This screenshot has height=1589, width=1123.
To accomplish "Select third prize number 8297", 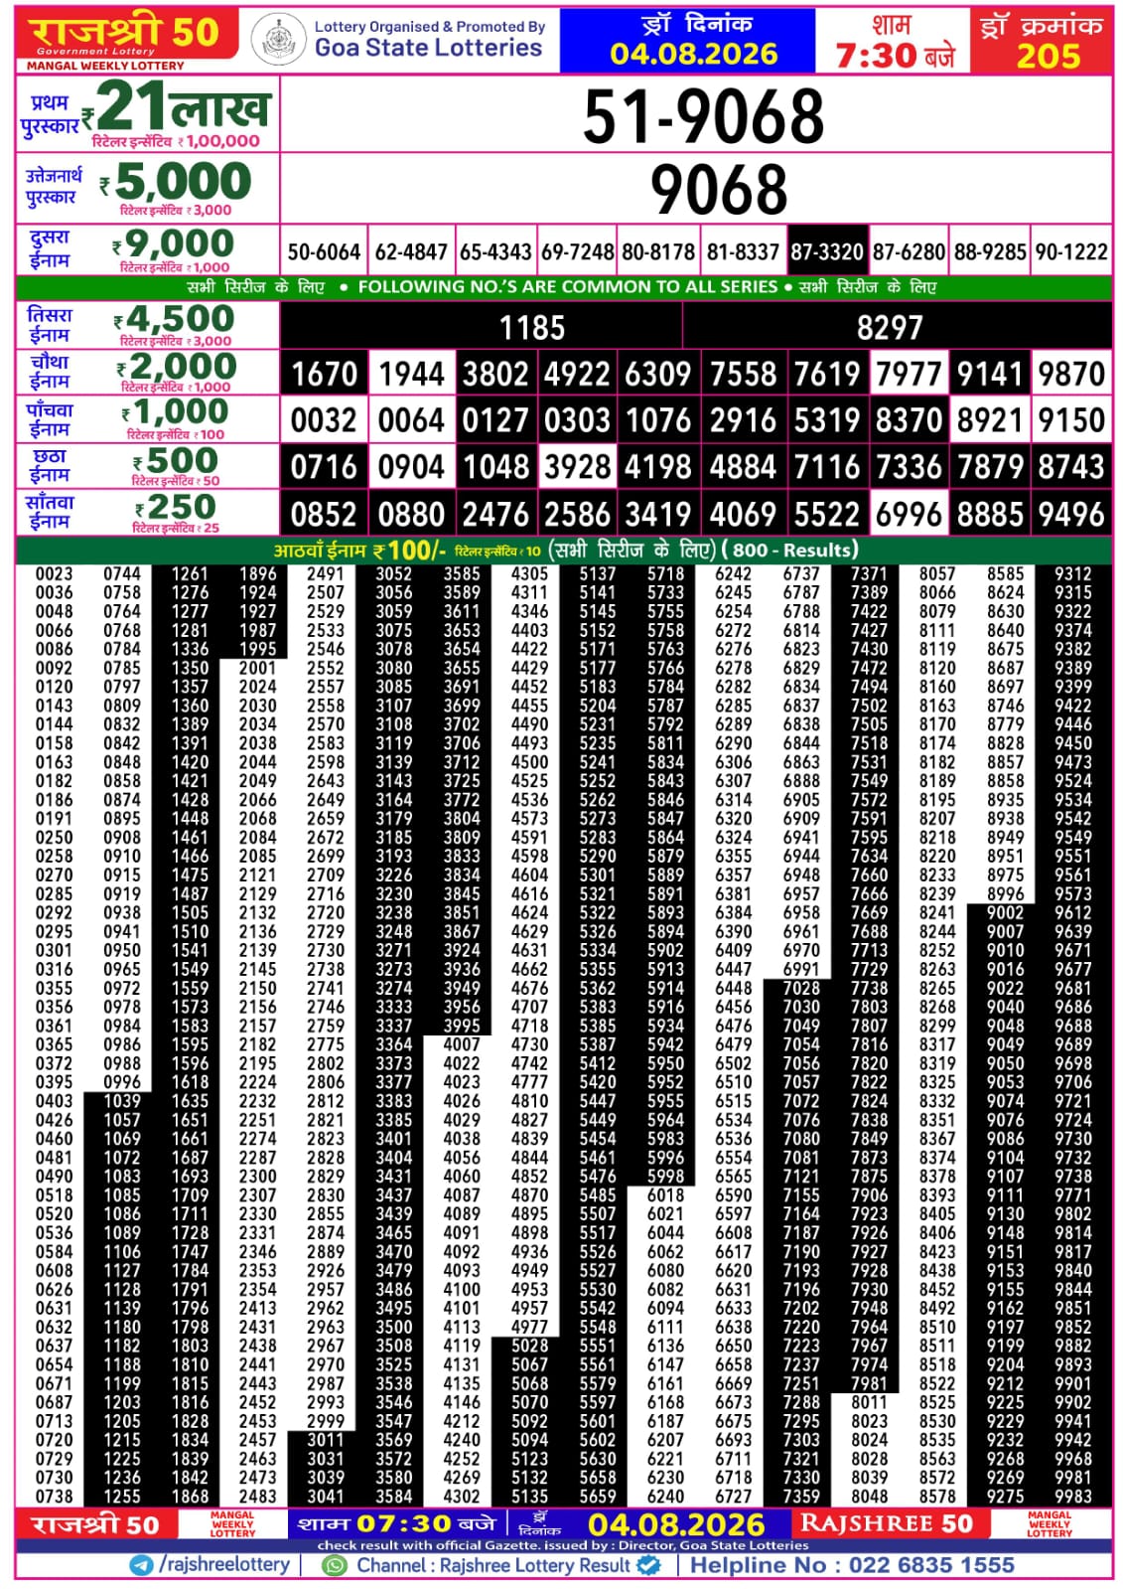I will (x=890, y=327).
